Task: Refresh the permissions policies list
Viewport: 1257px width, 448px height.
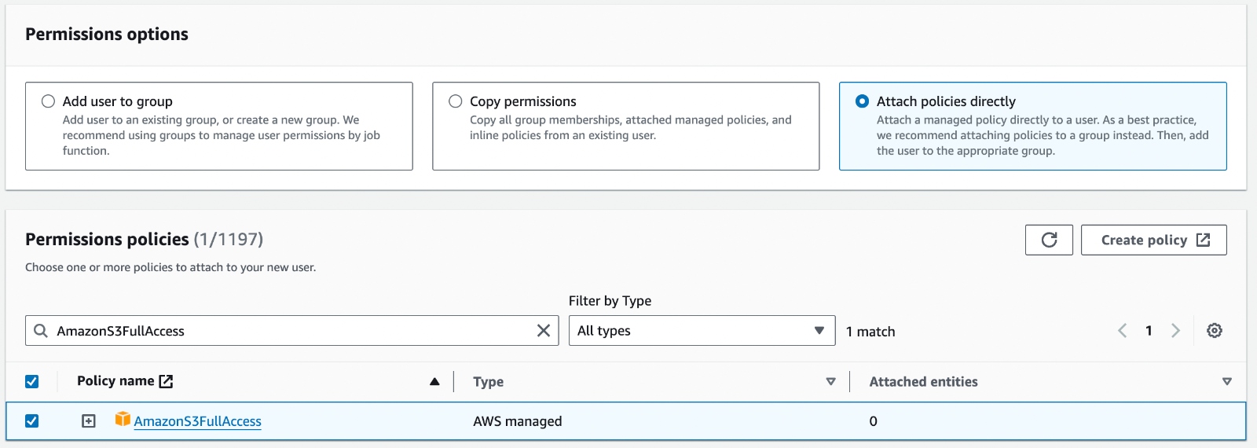Action: (x=1049, y=240)
